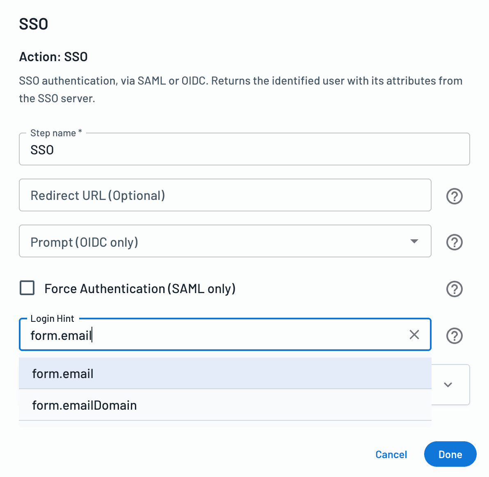The image size is (489, 477).
Task: Click the help circle next to Login Hint
Action: coord(454,336)
